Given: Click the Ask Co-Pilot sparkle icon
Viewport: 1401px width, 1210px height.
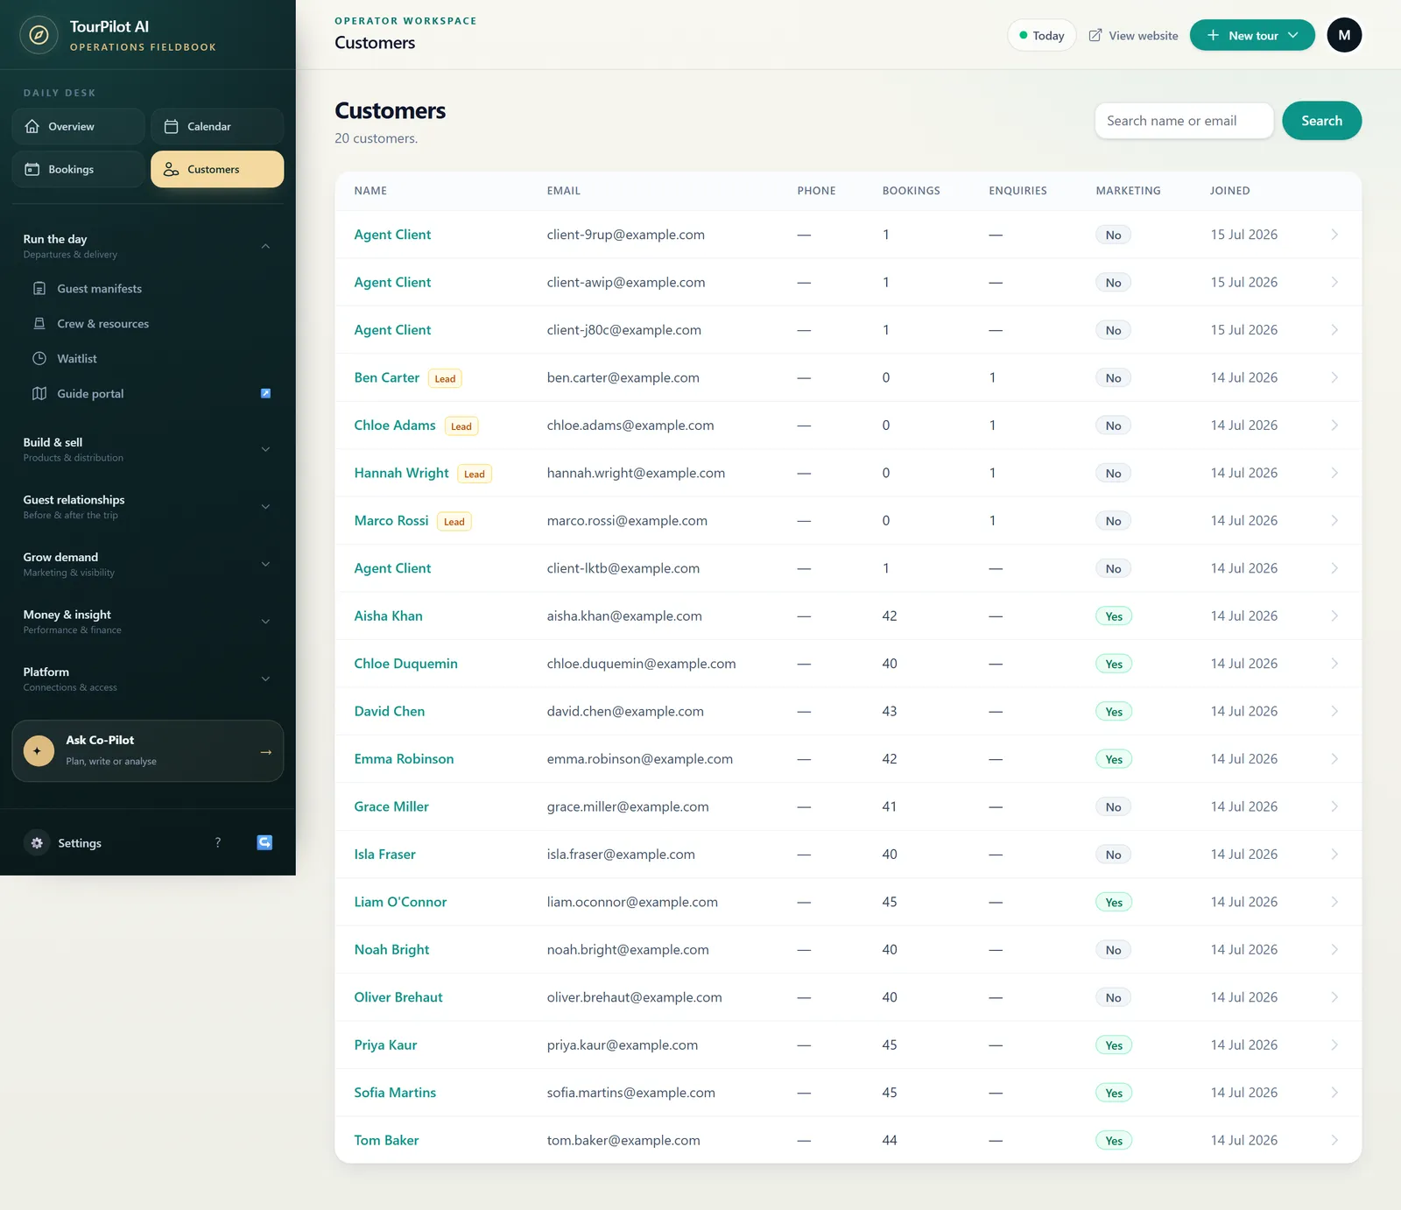Looking at the screenshot, I should [39, 750].
